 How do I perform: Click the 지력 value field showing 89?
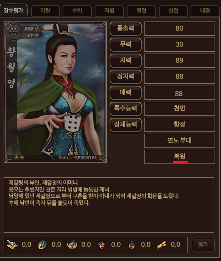pos(180,60)
